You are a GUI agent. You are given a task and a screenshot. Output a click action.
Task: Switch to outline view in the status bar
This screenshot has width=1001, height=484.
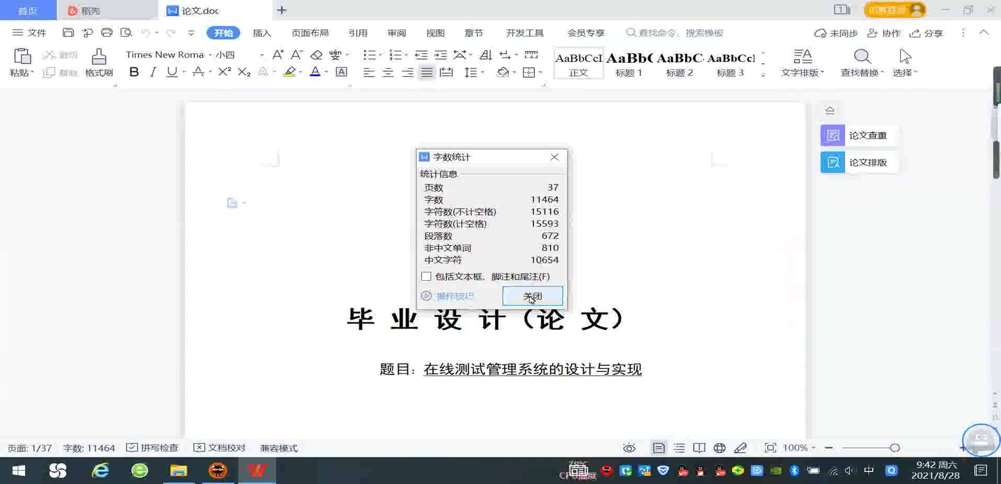coord(679,448)
